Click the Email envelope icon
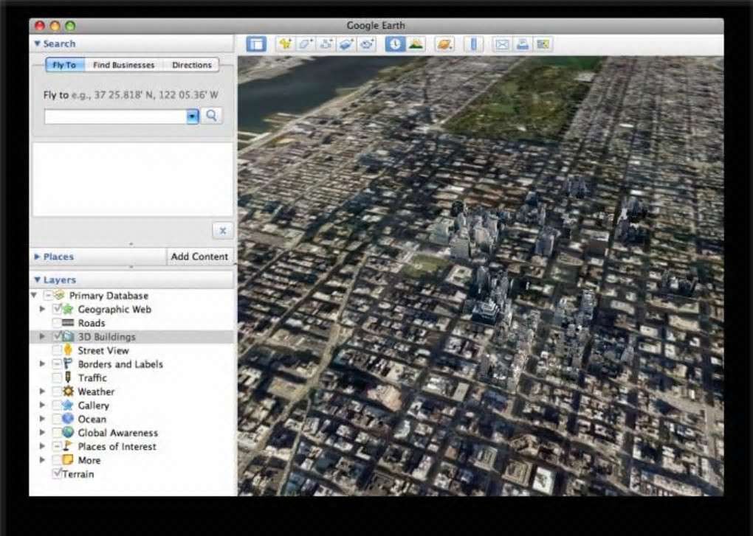This screenshot has height=536, width=753. coord(502,44)
